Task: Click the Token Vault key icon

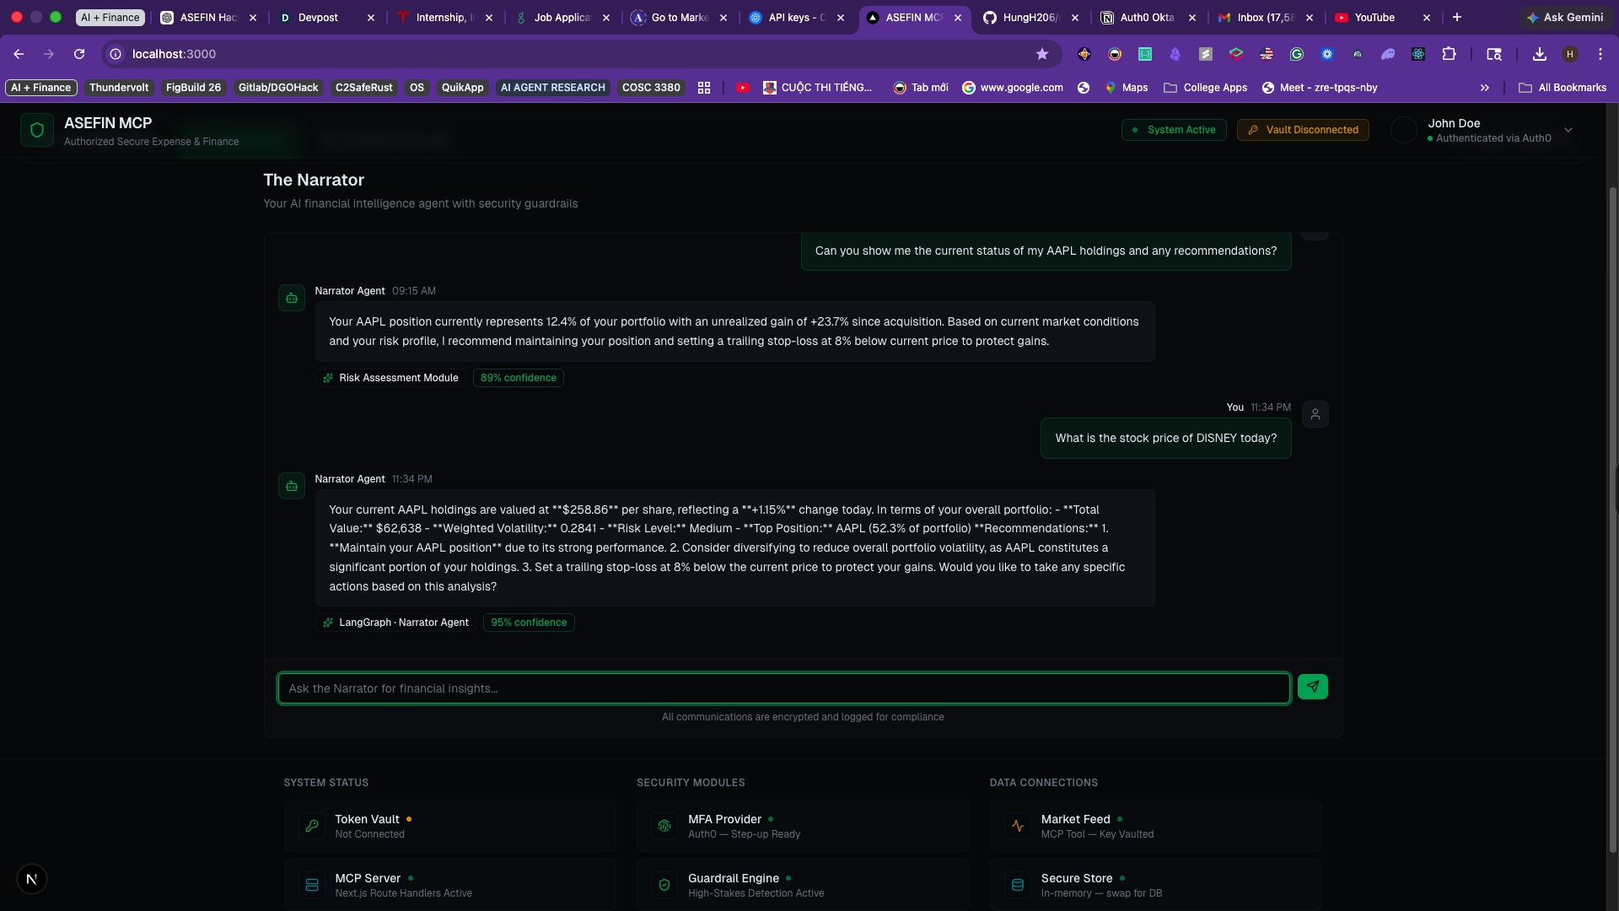Action: (312, 826)
